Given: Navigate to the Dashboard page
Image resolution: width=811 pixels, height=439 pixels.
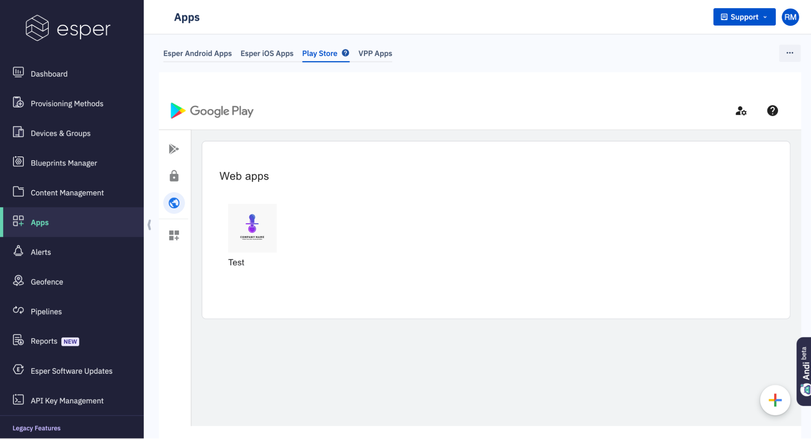Looking at the screenshot, I should click(49, 74).
